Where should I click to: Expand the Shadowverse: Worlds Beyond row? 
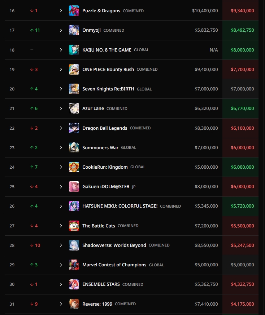pos(61,245)
